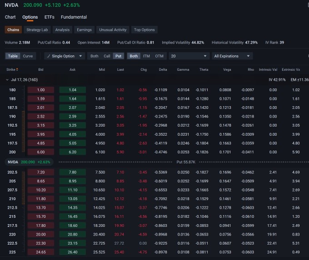Filter to ITM options

[146, 56]
